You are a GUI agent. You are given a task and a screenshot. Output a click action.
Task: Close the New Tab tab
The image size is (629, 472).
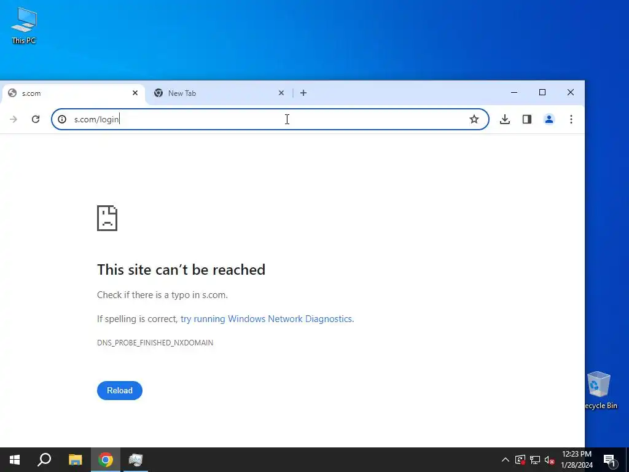pos(281,93)
